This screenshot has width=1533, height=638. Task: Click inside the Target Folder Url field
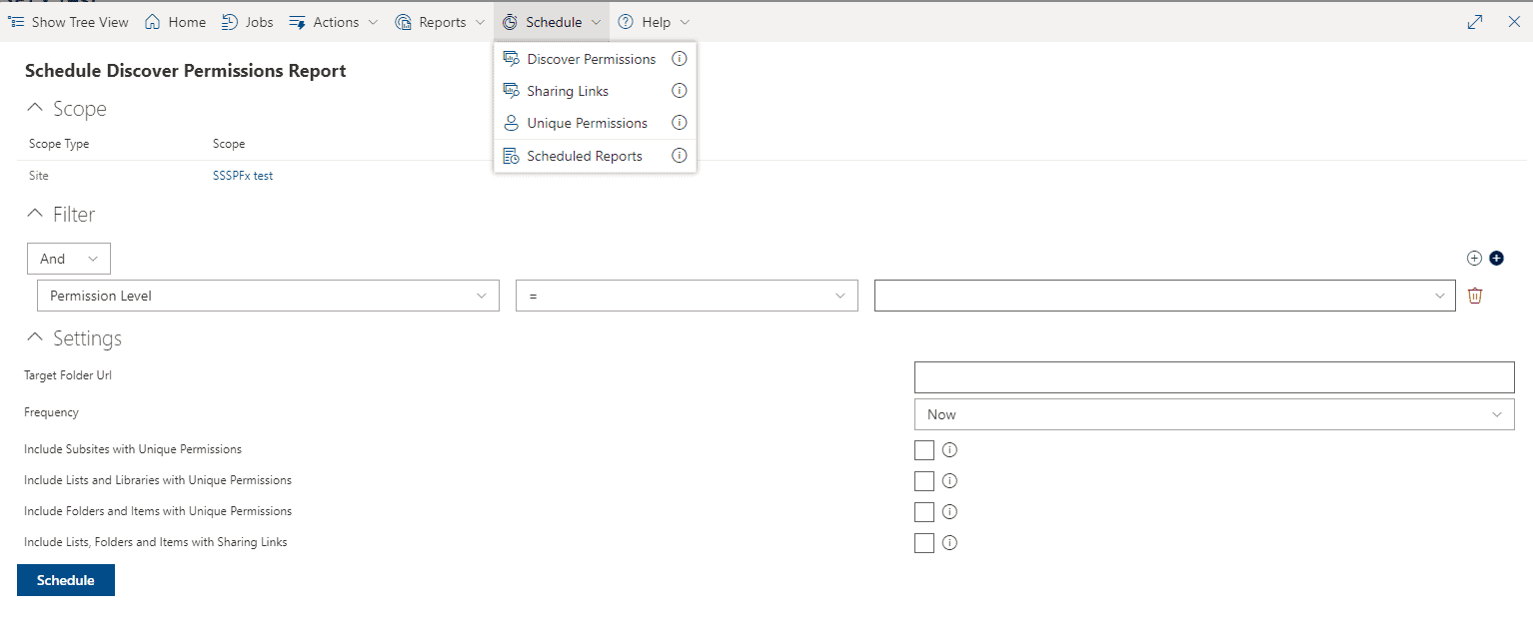click(1213, 376)
